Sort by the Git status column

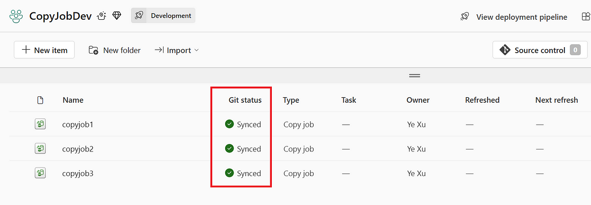tap(245, 100)
